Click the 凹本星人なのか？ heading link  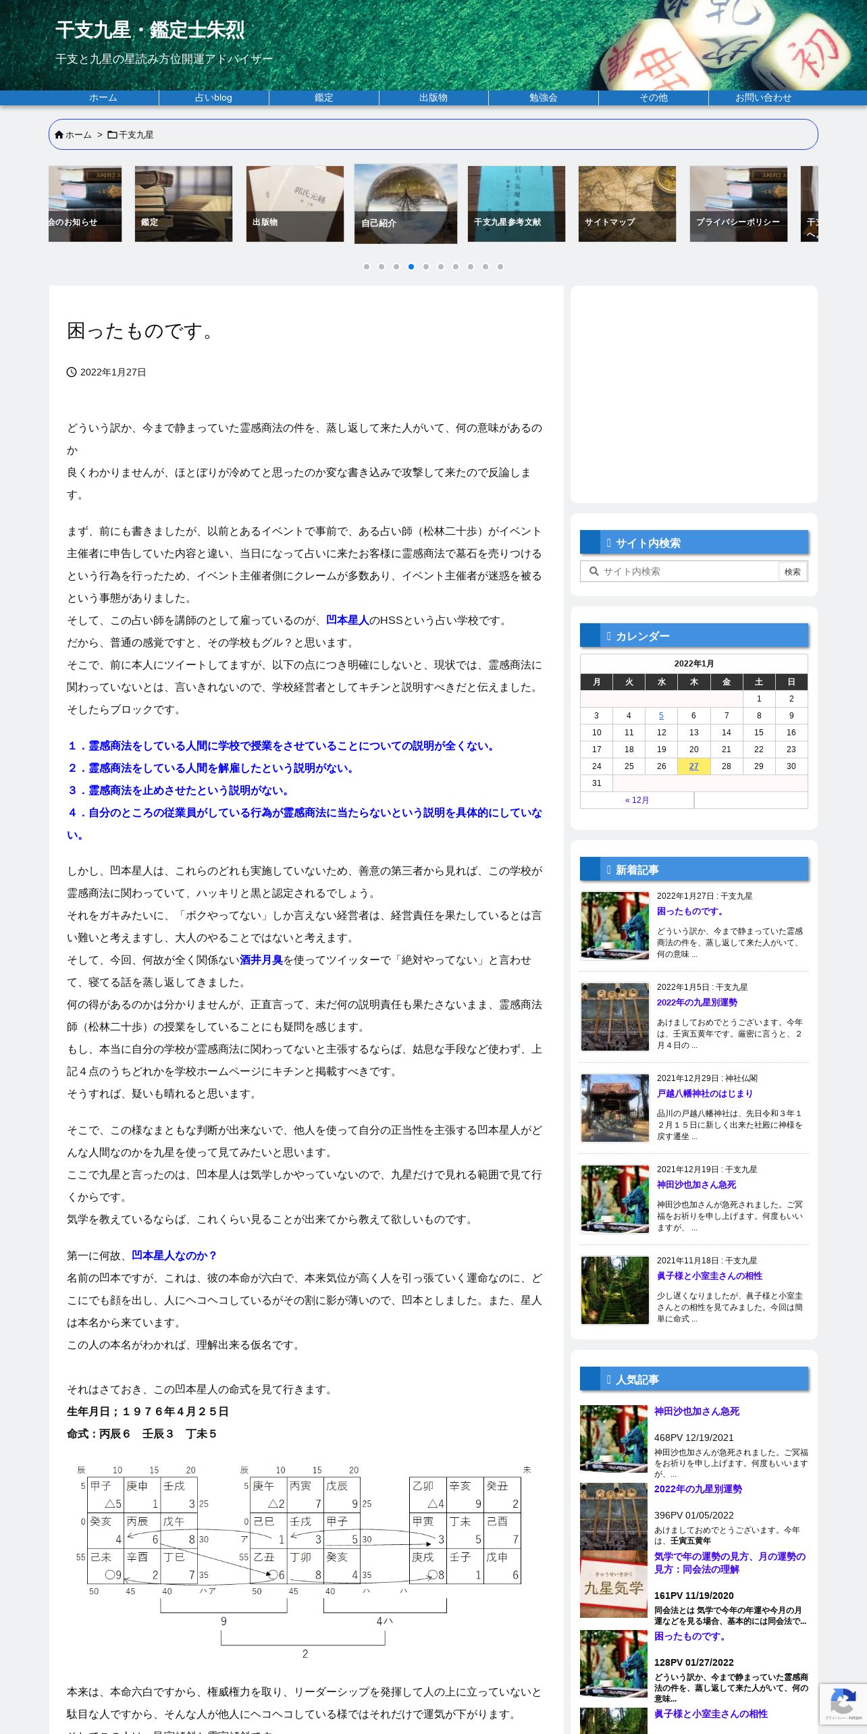click(x=175, y=1256)
